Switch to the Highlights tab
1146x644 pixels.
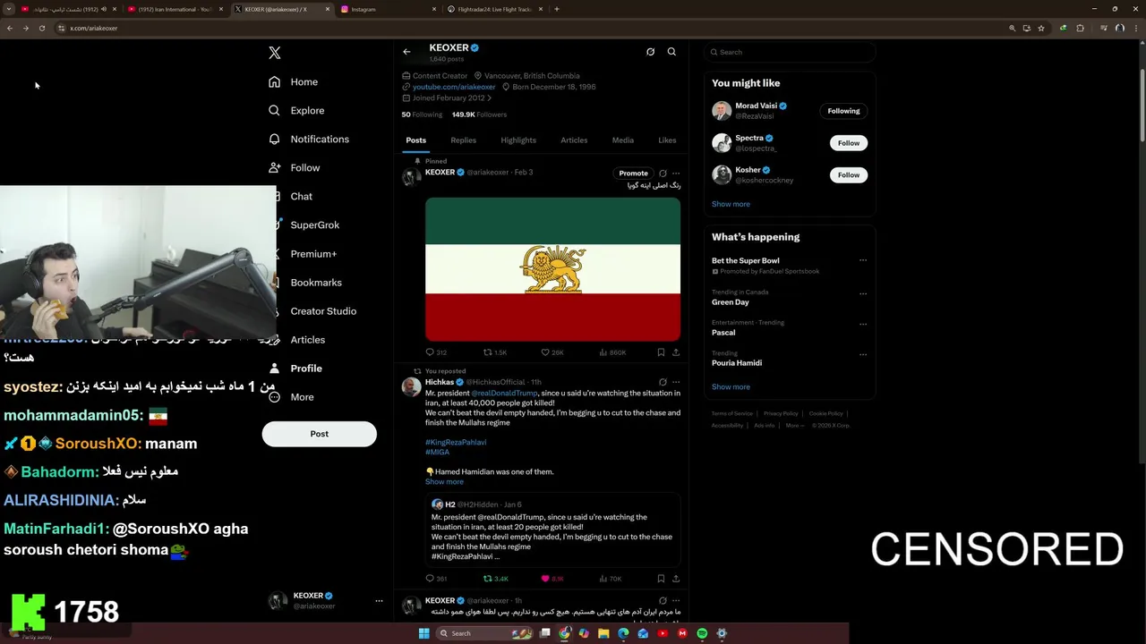point(518,140)
